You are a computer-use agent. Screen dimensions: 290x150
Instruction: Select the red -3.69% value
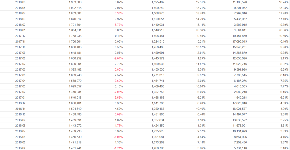pos(118,81)
